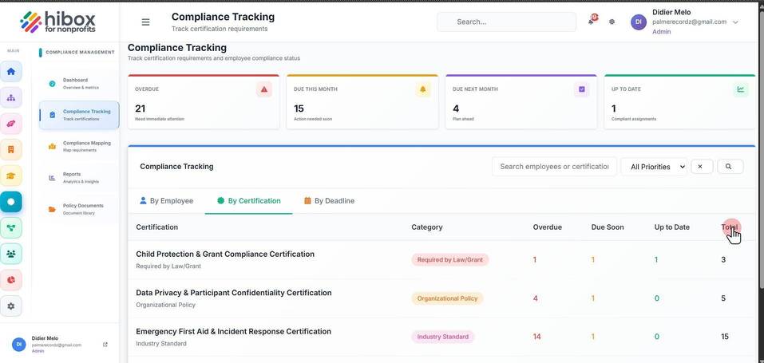
Task: Open the gear settings icon in sidebar
Action: point(10,306)
